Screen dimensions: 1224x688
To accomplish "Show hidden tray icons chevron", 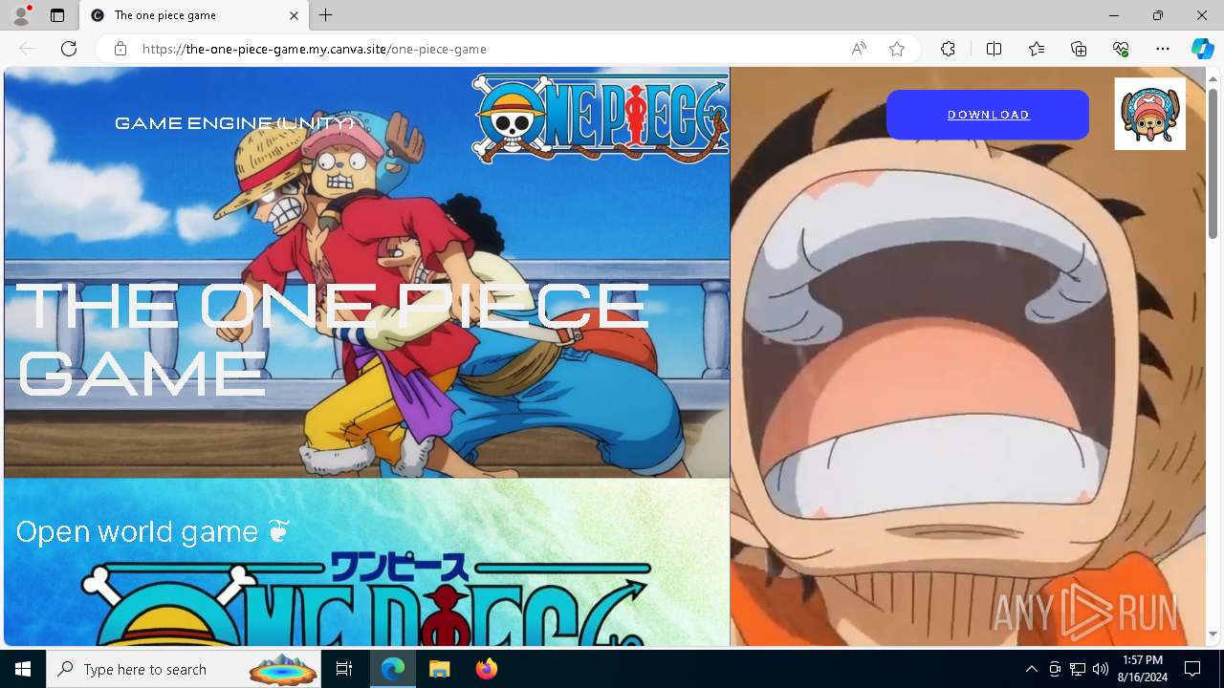I will coord(1031,669).
